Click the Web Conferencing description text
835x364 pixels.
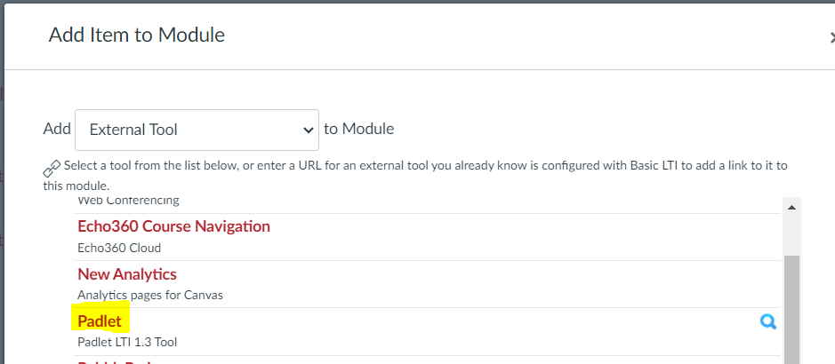pyautogui.click(x=128, y=202)
